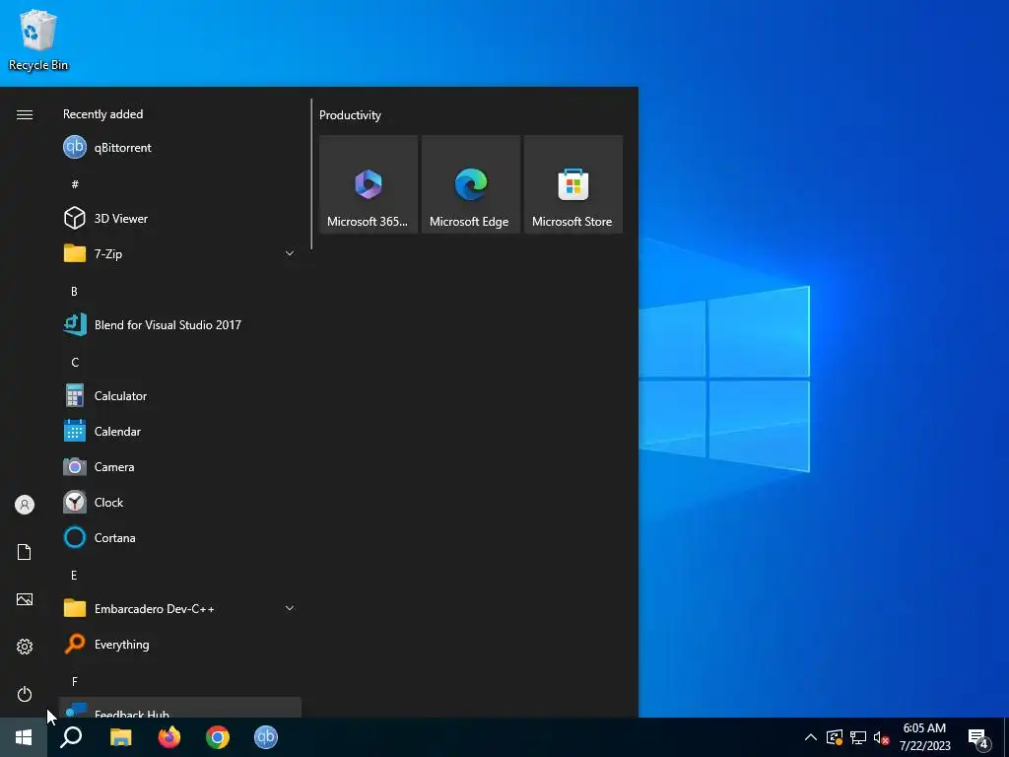Image resolution: width=1009 pixels, height=757 pixels.
Task: Open the 7-Zip folder entry
Action: [x=180, y=253]
